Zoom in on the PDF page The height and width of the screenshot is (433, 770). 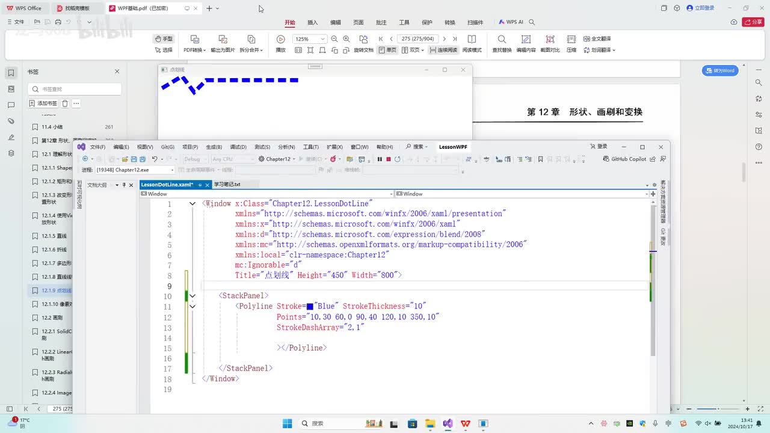[346, 38]
